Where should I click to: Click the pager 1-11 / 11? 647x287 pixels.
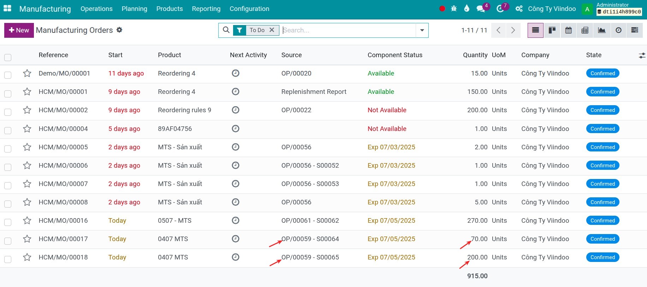point(474,30)
